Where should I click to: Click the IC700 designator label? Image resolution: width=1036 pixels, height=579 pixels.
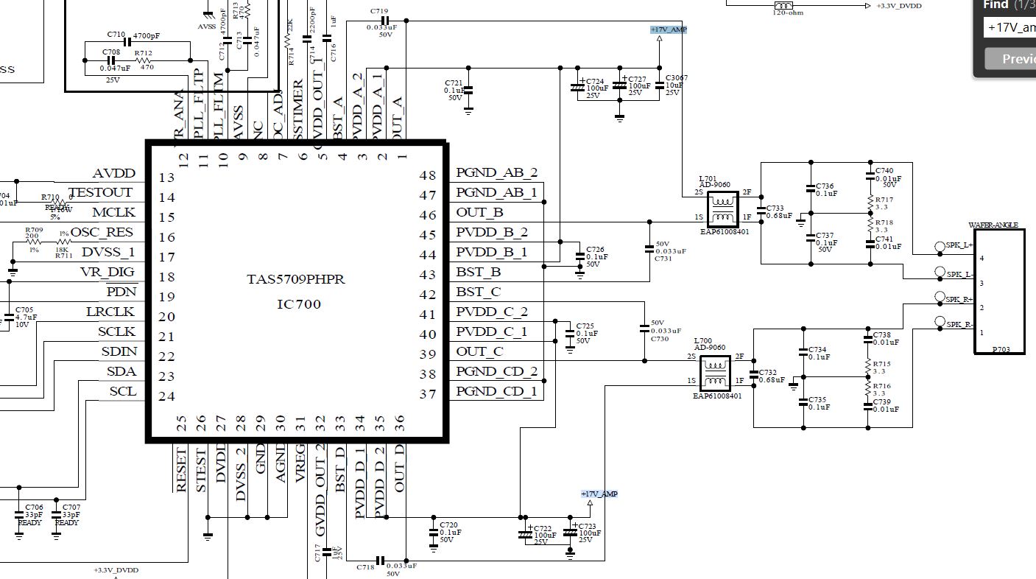[x=299, y=303]
